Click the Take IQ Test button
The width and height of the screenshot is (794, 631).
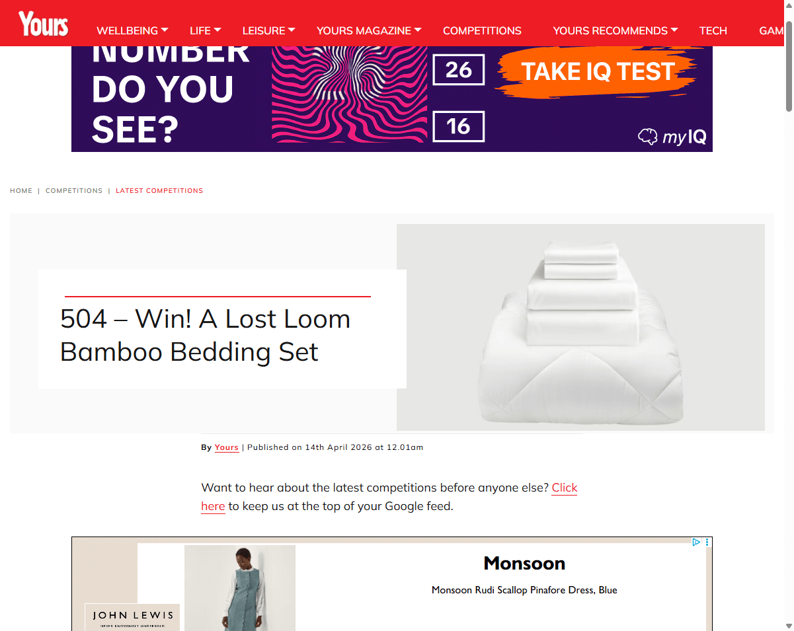click(598, 71)
